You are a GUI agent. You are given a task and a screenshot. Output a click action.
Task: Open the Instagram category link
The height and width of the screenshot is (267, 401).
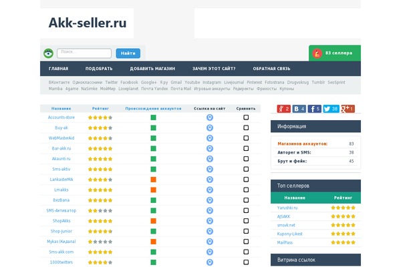point(212,82)
